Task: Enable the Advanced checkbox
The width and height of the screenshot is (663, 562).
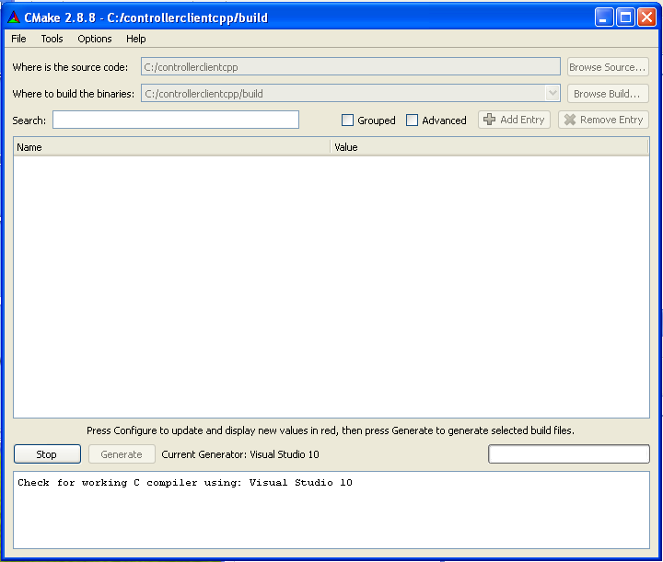Action: [412, 120]
